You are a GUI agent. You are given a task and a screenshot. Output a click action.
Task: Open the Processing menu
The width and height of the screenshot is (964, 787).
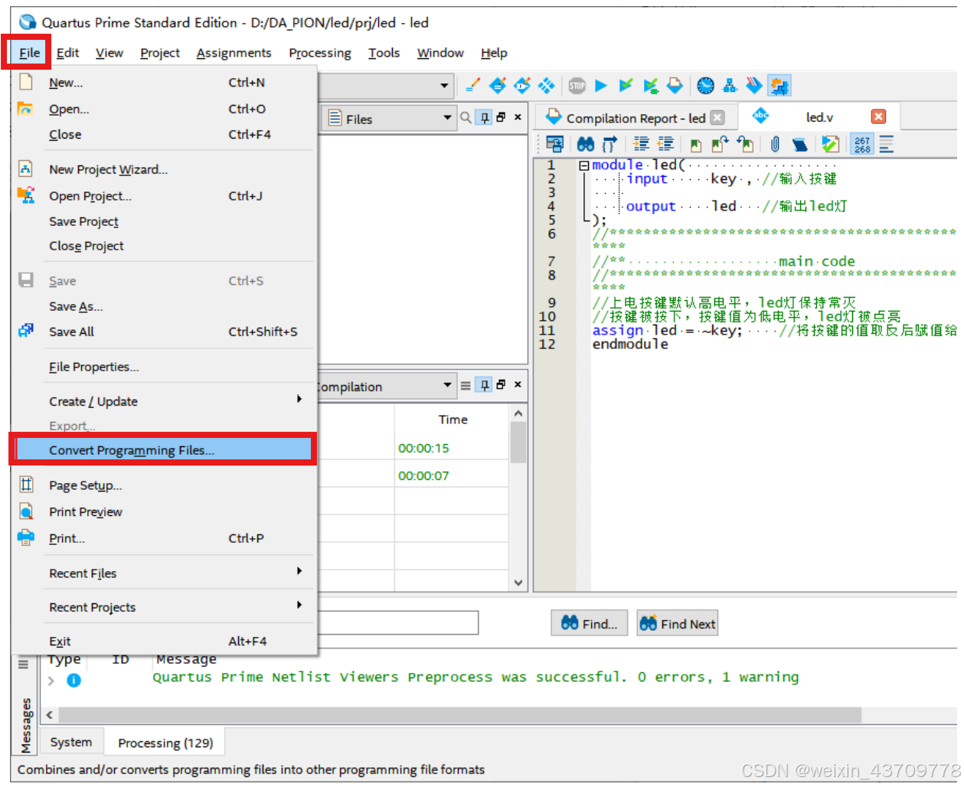tap(319, 53)
